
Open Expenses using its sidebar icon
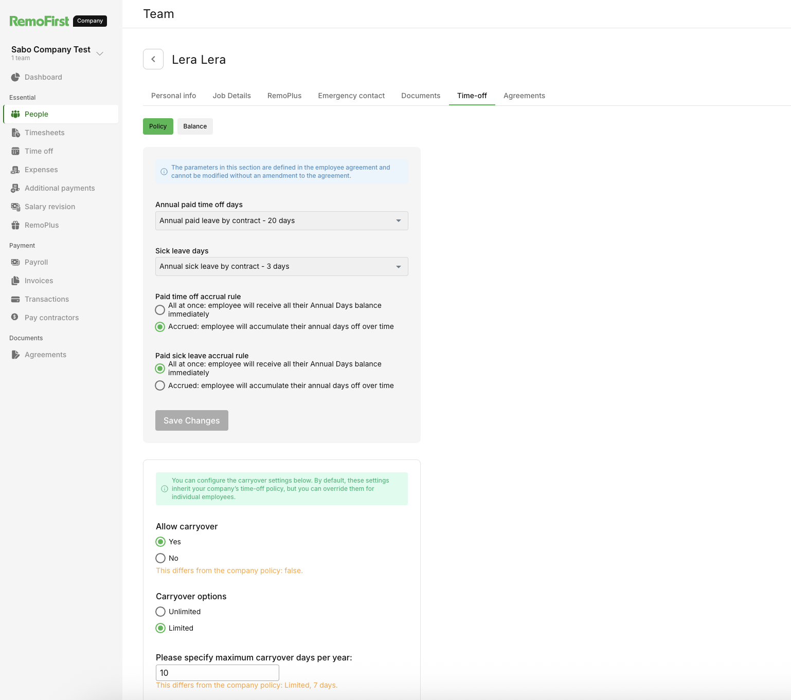(15, 170)
